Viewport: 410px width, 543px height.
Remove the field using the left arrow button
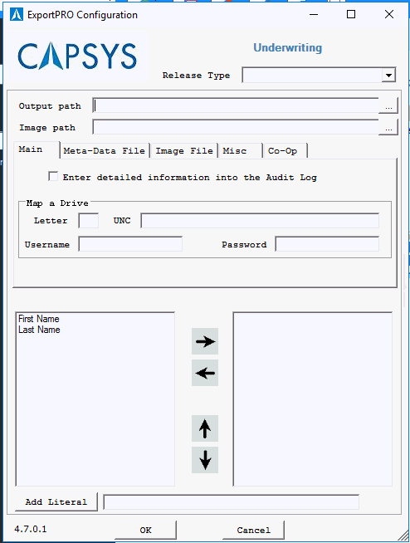point(205,373)
